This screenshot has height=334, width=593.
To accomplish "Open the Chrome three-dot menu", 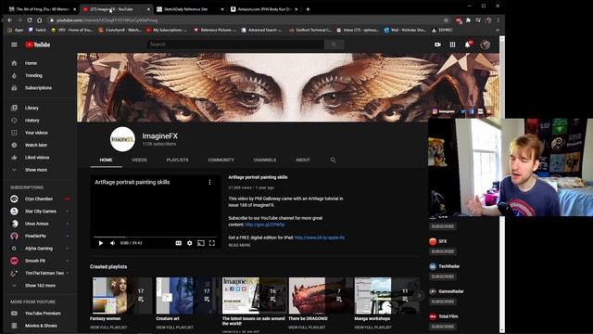I will coord(498,20).
